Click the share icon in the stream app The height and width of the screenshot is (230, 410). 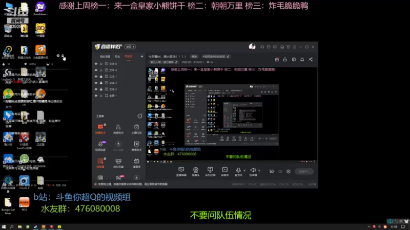pyautogui.click(x=311, y=59)
